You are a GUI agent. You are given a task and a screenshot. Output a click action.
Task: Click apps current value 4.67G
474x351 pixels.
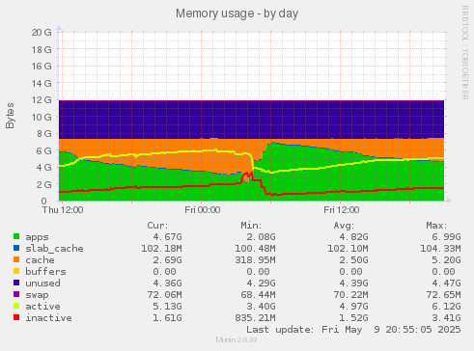pyautogui.click(x=167, y=237)
